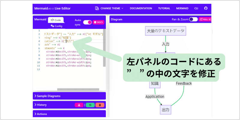Switch to the Code tab
Image resolution: width=240 pixels, height=120 pixels.
[x=56, y=20]
